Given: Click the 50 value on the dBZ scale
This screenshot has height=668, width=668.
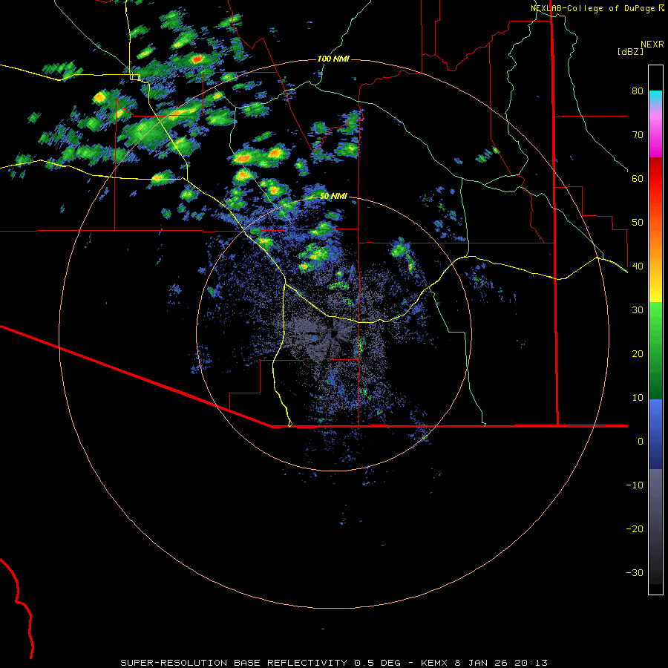Looking at the screenshot, I should coord(638,223).
